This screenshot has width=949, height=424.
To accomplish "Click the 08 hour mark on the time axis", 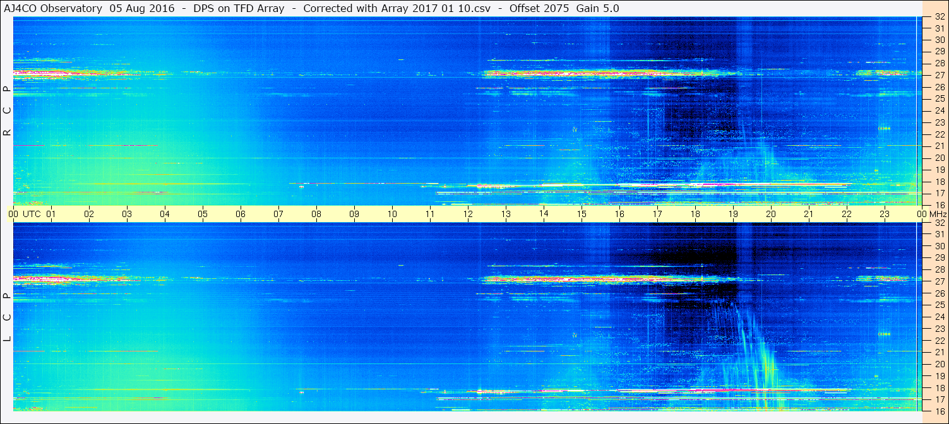I will coord(316,214).
